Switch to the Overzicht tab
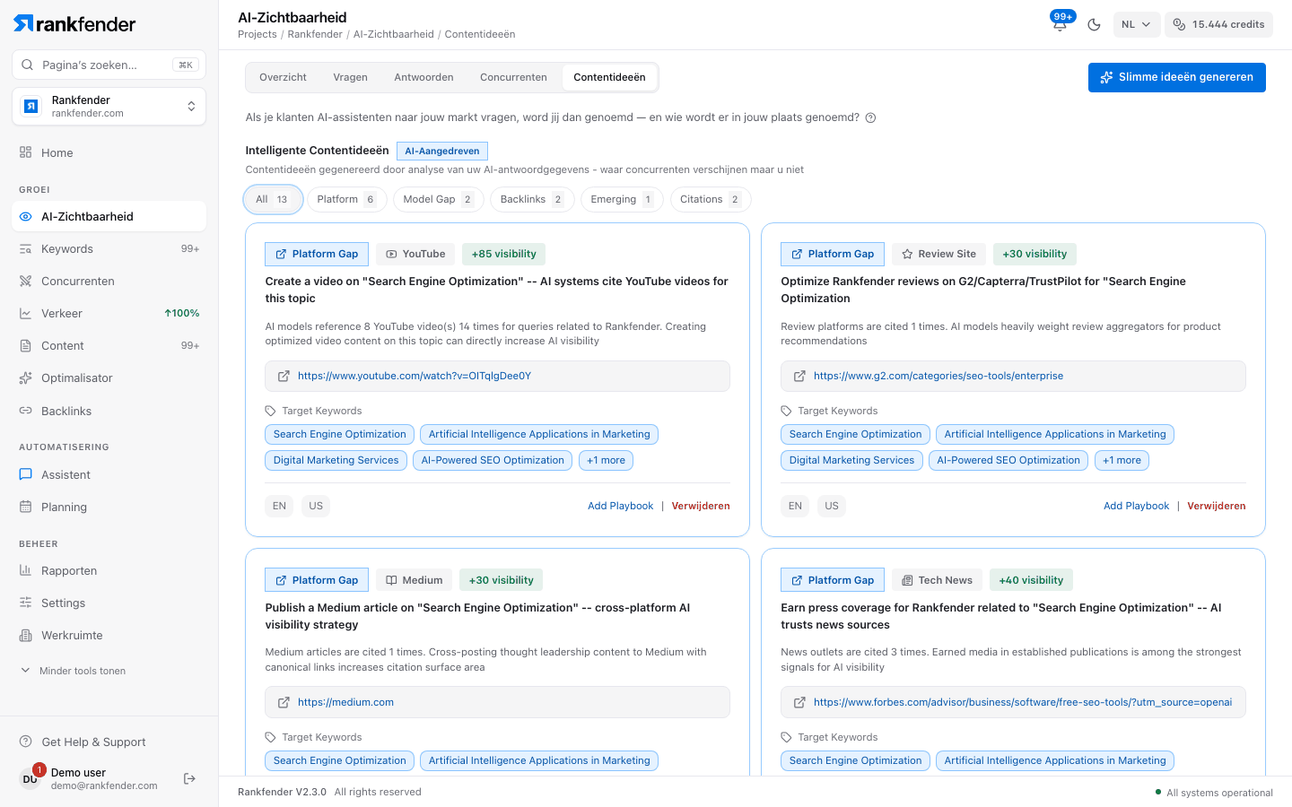Screen dimensions: 1292x807 click(x=283, y=77)
